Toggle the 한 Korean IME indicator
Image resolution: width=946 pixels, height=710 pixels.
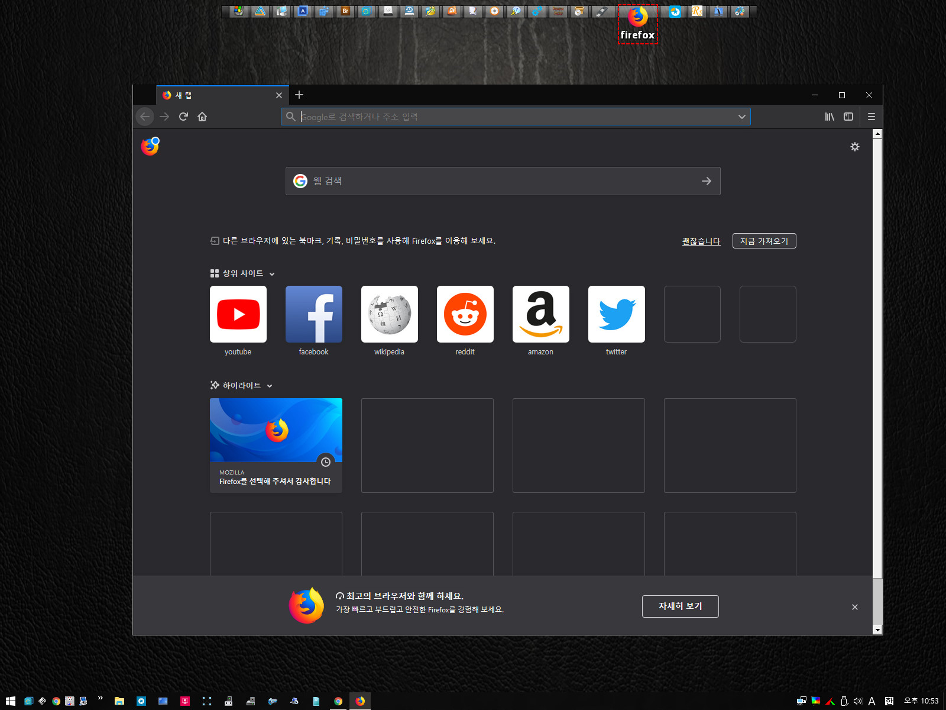coord(889,701)
